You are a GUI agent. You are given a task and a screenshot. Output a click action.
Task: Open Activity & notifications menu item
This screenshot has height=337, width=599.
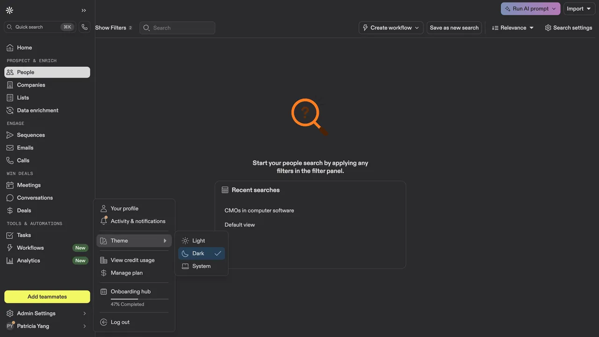(134, 221)
